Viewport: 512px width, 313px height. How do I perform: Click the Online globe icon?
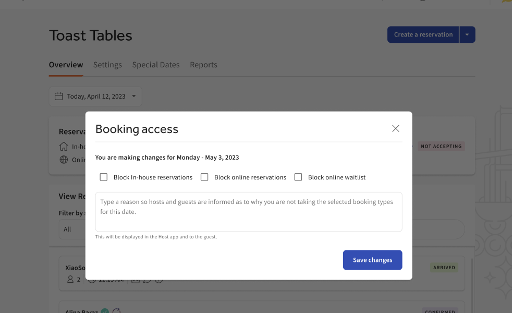(64, 160)
